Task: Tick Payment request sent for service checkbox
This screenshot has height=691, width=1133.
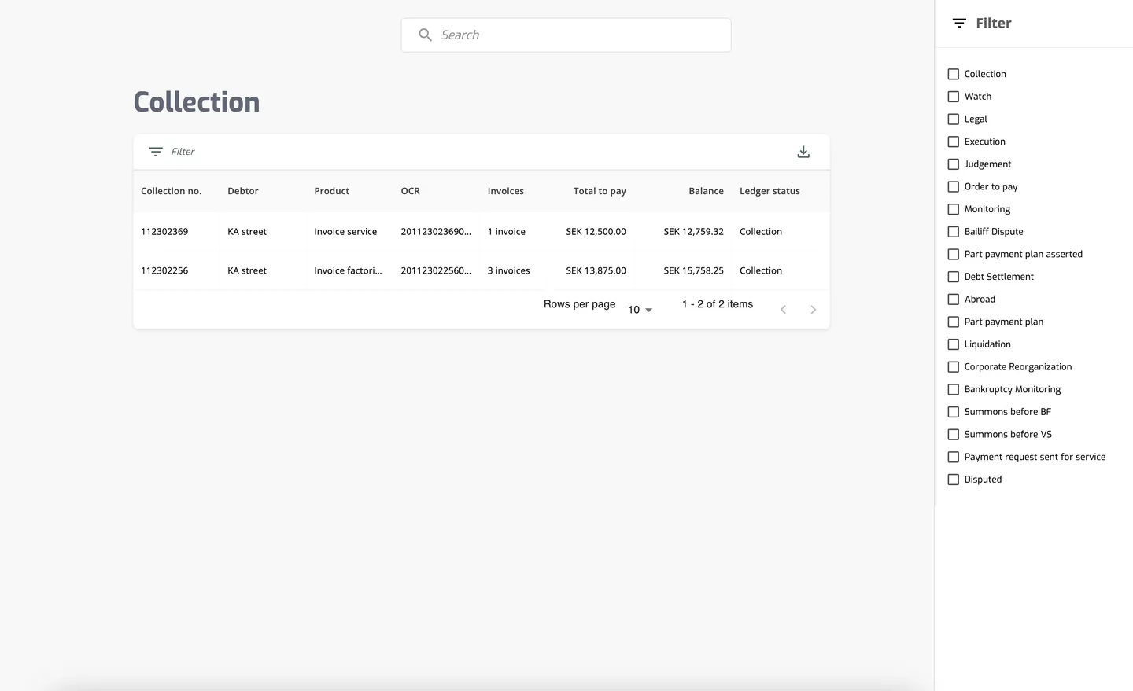Action: pos(954,458)
